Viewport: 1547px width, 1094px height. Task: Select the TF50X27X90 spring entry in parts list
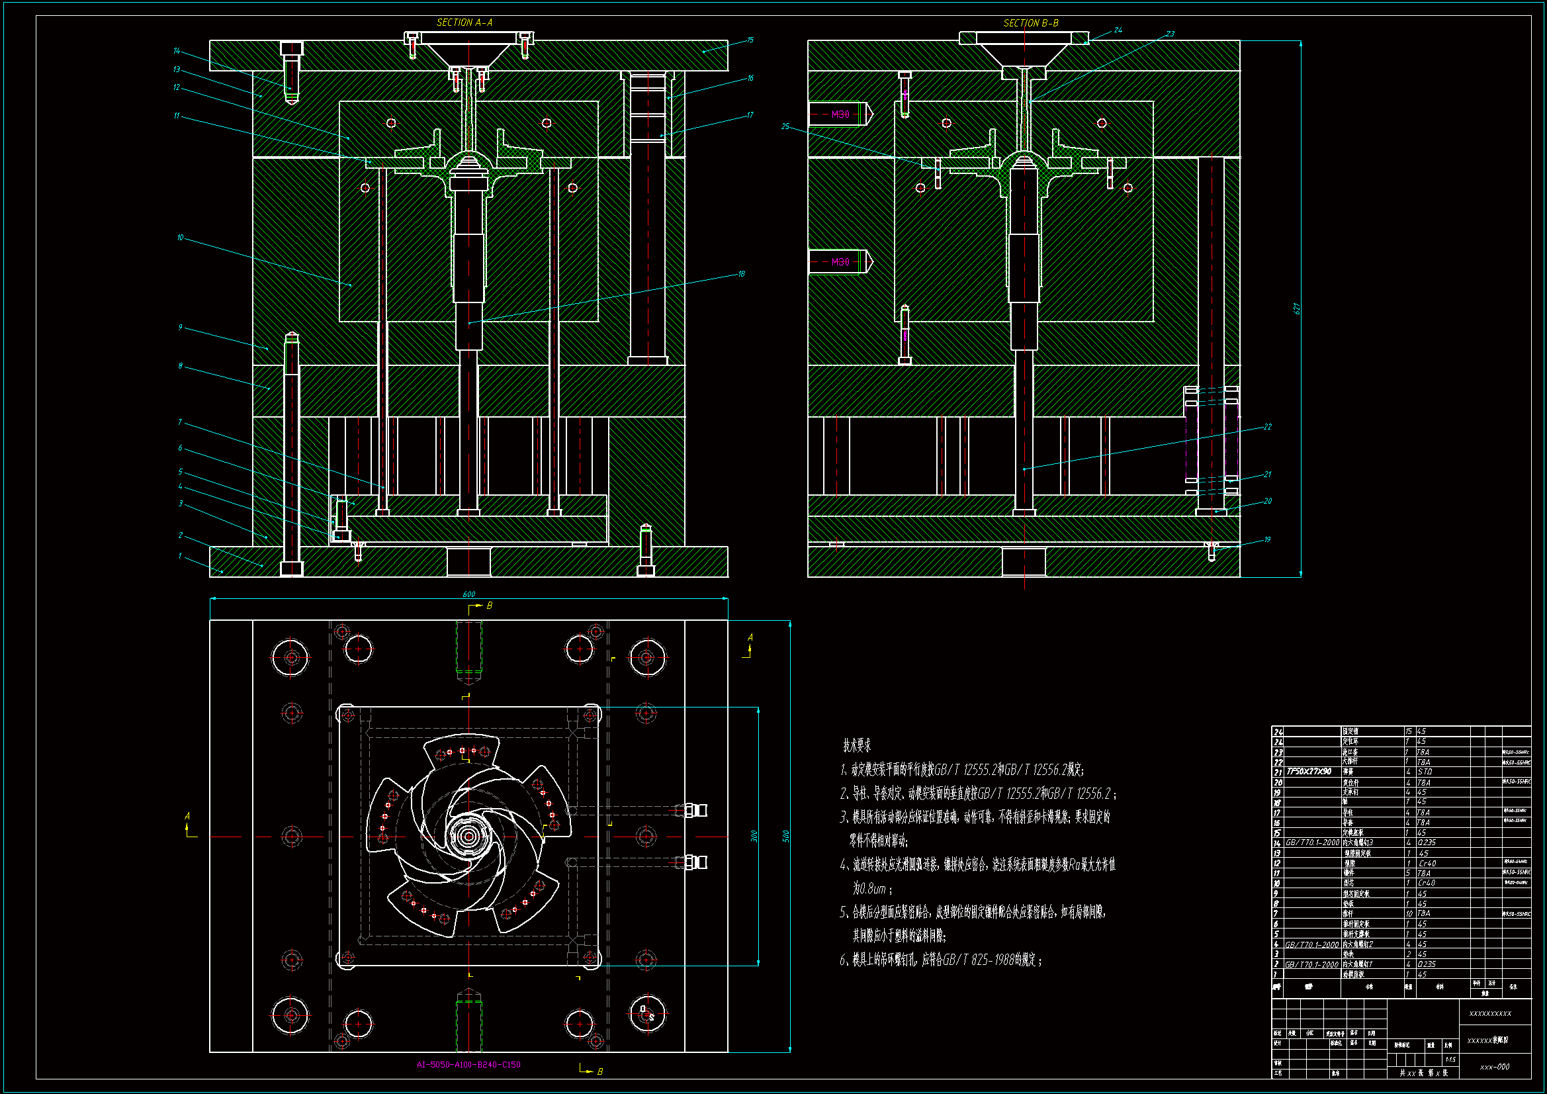tap(1309, 772)
